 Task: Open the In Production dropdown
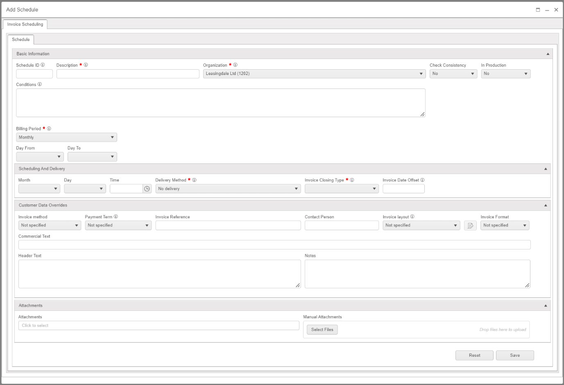click(505, 74)
